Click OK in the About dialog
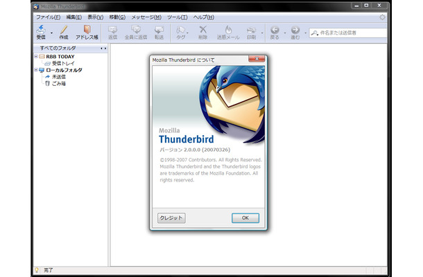Screen dimensions: 423x277 [x=245, y=218]
